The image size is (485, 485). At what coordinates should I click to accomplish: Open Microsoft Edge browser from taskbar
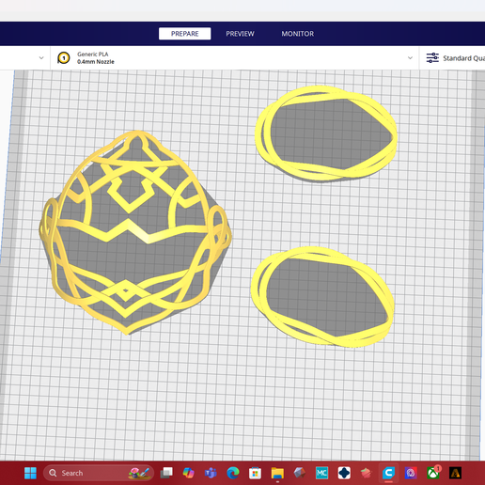tap(233, 473)
